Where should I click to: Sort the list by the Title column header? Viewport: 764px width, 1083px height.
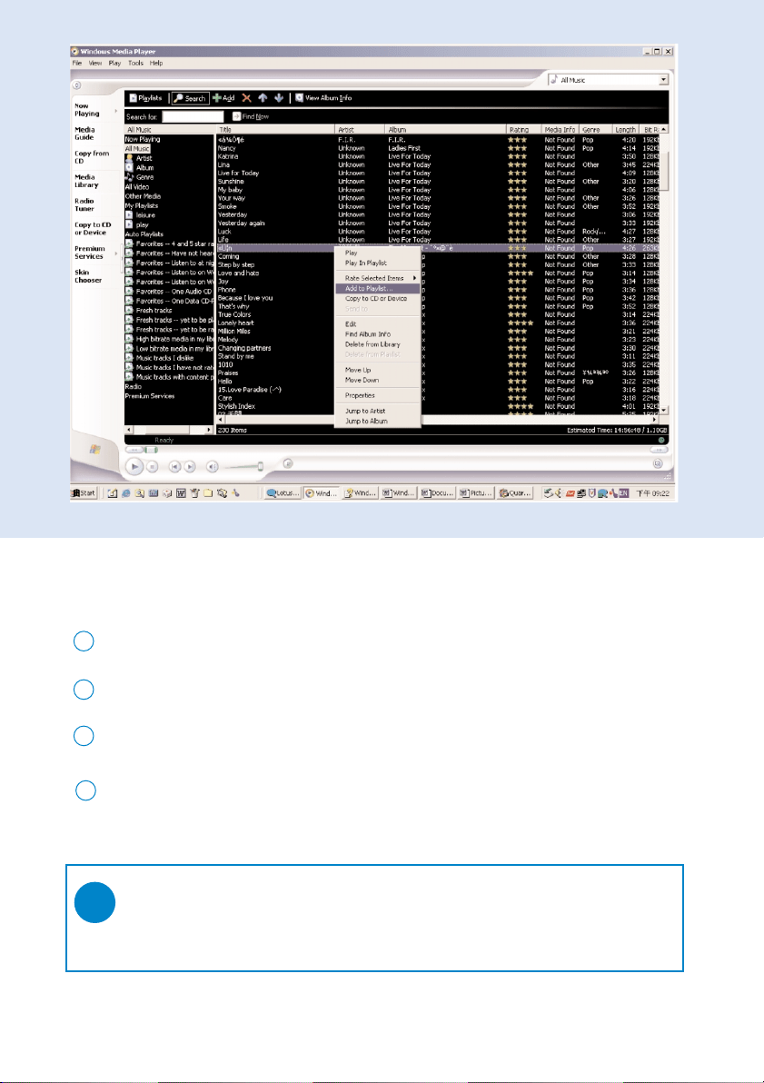(x=276, y=130)
